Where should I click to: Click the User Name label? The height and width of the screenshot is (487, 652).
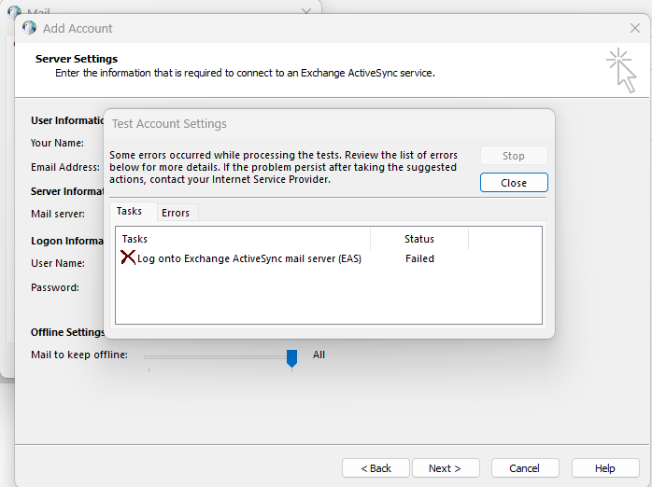point(58,263)
